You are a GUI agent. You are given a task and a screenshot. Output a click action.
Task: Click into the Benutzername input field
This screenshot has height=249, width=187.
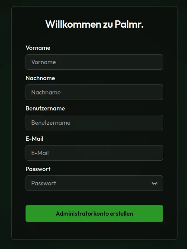click(94, 123)
